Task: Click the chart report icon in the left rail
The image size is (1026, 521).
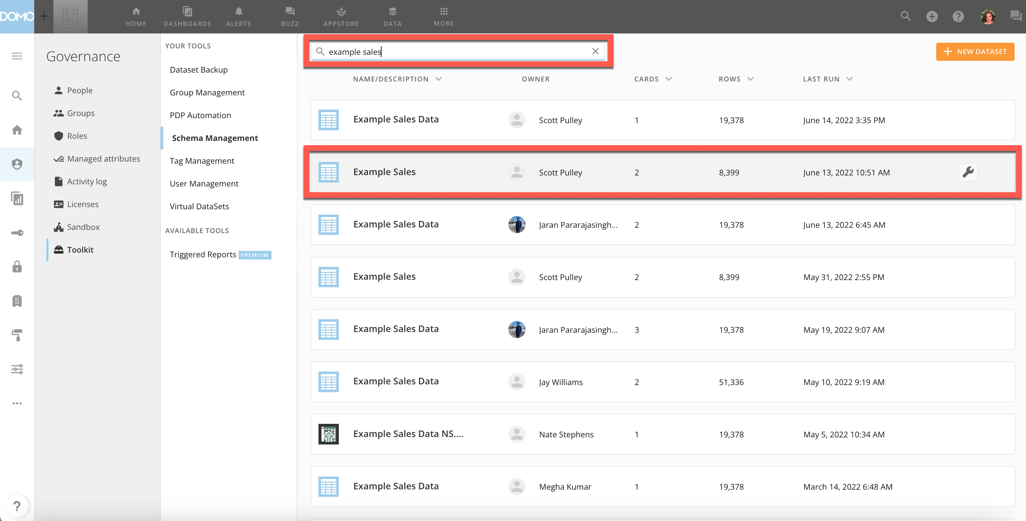Action: click(x=17, y=198)
